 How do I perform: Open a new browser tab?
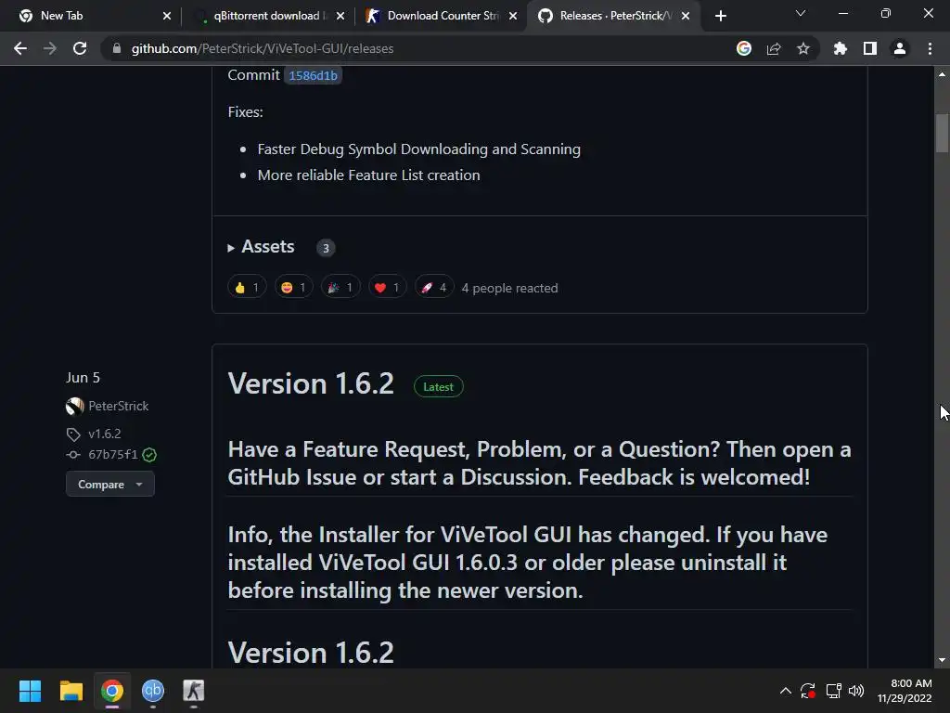(720, 16)
